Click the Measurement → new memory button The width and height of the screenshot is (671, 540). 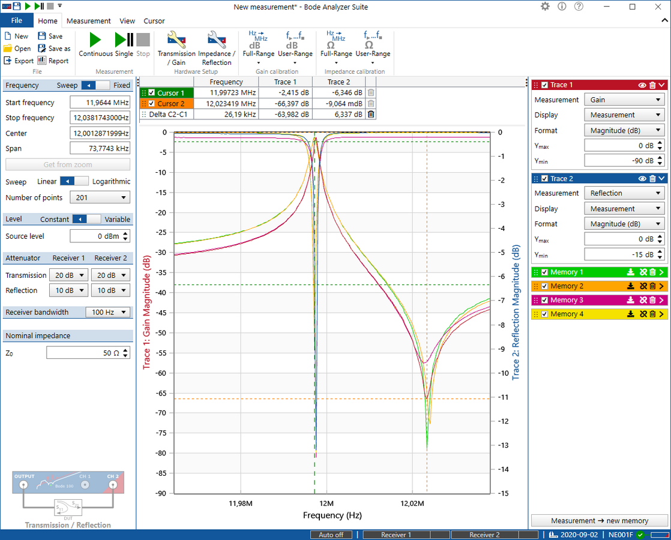tap(599, 520)
